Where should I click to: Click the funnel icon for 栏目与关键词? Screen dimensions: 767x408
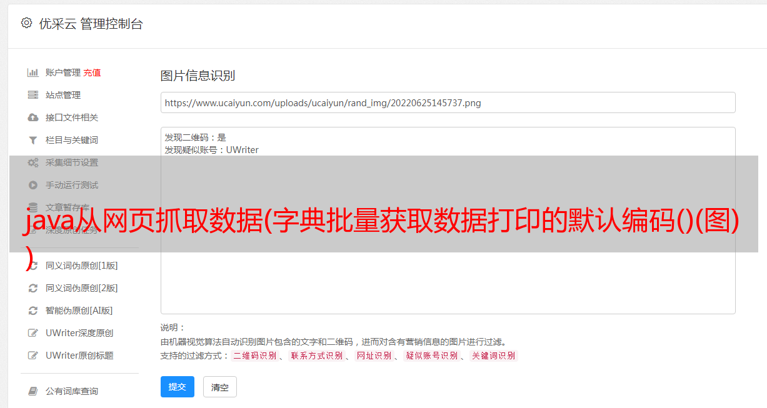(33, 140)
